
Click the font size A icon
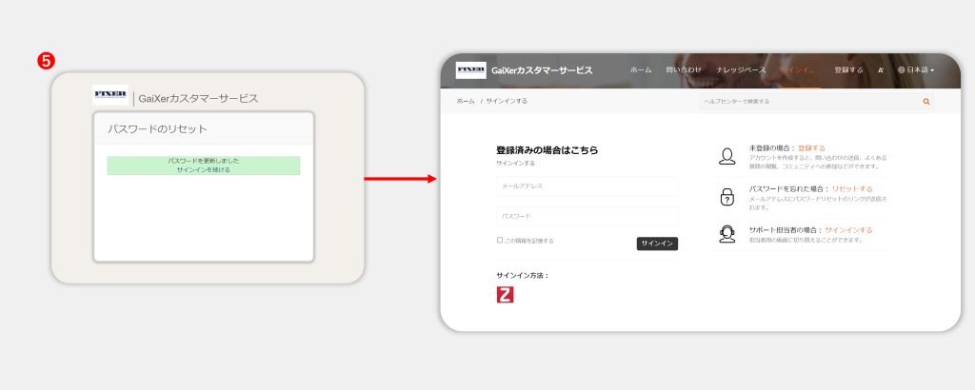[881, 70]
